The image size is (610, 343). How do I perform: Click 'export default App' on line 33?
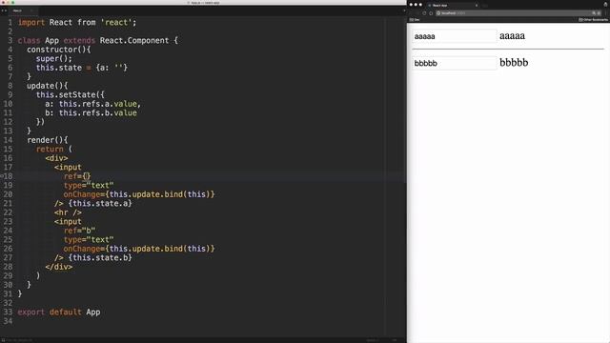point(59,312)
